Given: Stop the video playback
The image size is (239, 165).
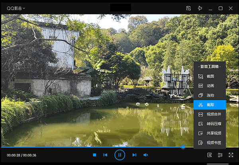Looking at the screenshot, I should [x=94, y=155].
